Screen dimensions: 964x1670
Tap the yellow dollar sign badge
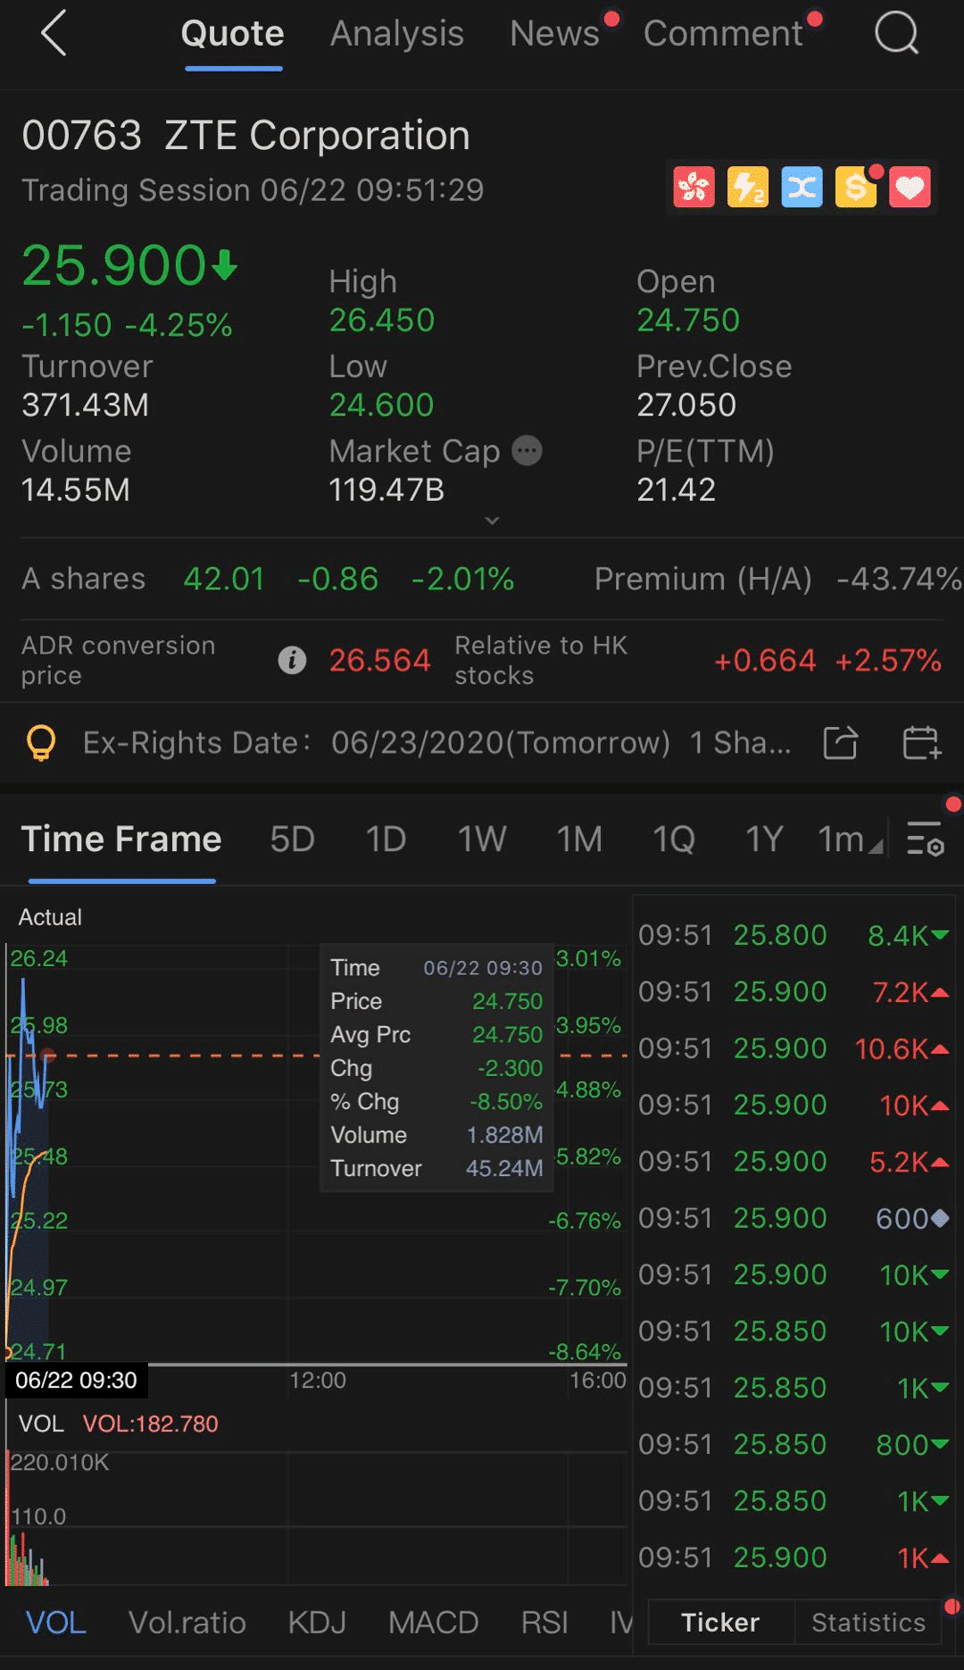point(855,188)
